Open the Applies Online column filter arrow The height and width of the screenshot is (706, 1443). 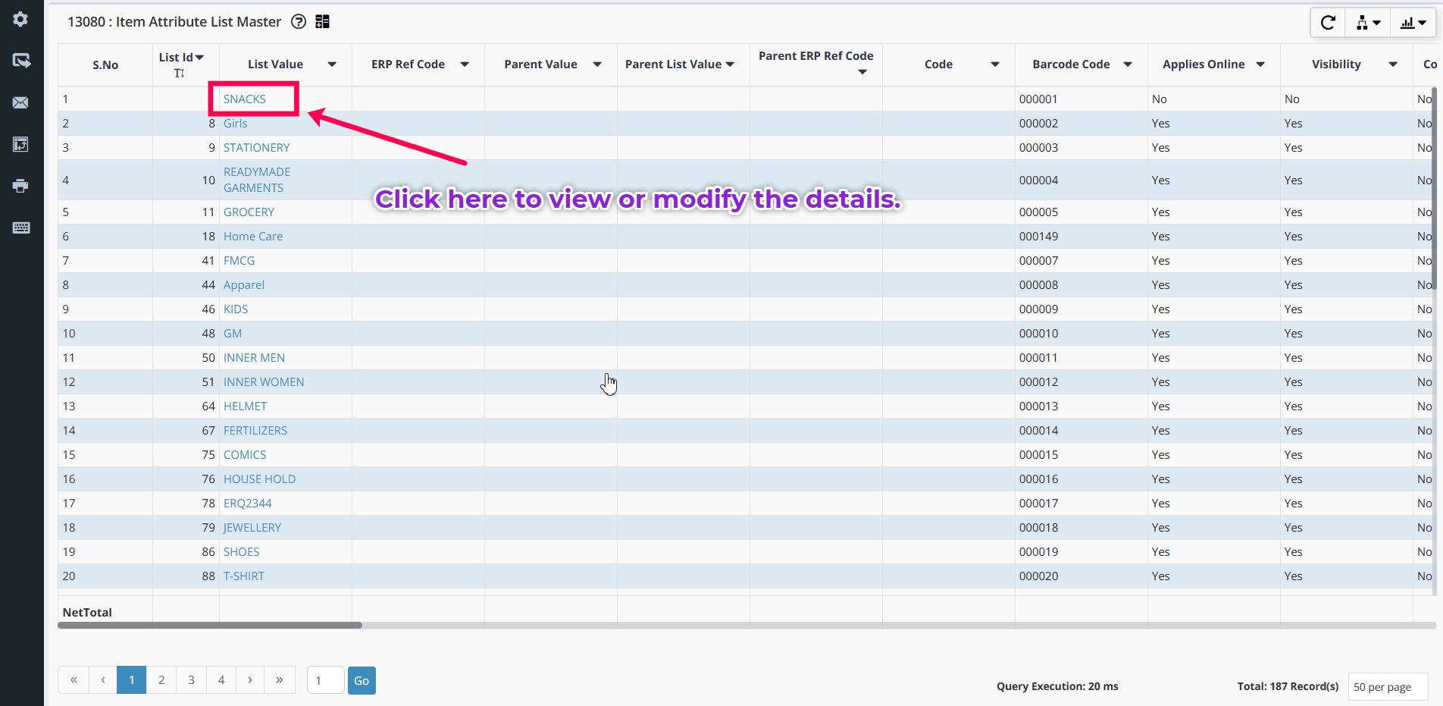point(1260,64)
